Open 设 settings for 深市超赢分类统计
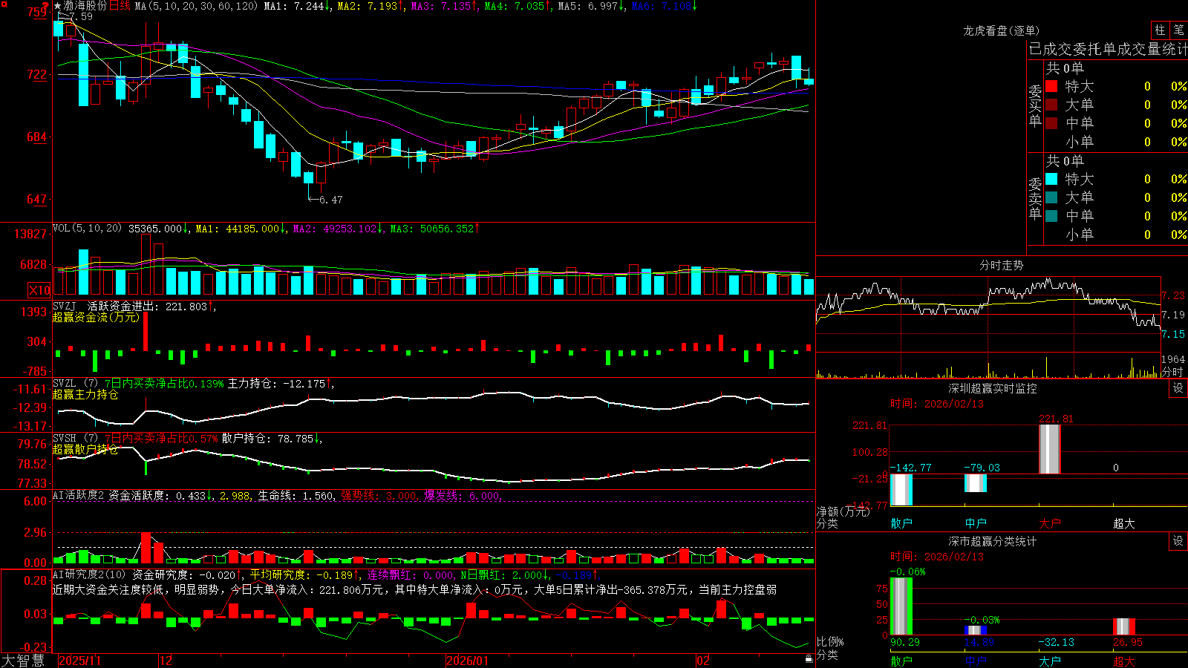Screen dimensions: 1188x668 point(1178,541)
